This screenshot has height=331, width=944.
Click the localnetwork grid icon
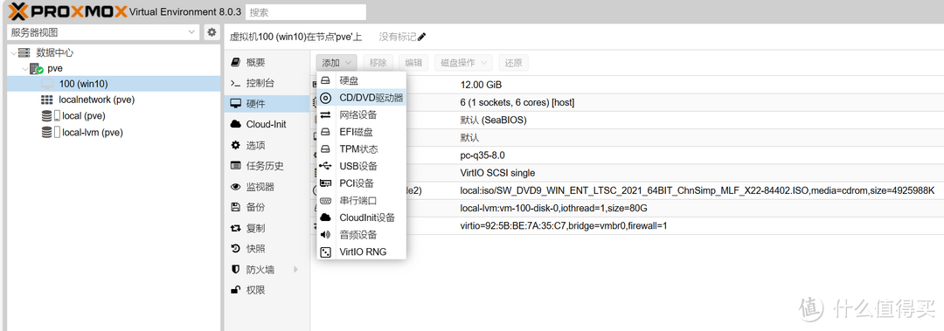[x=47, y=100]
